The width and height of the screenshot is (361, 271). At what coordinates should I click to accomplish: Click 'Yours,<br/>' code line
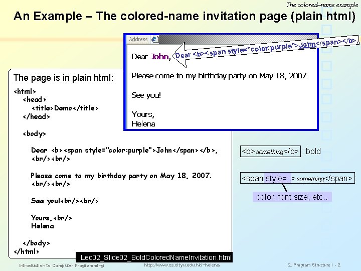pyautogui.click(x=51, y=218)
